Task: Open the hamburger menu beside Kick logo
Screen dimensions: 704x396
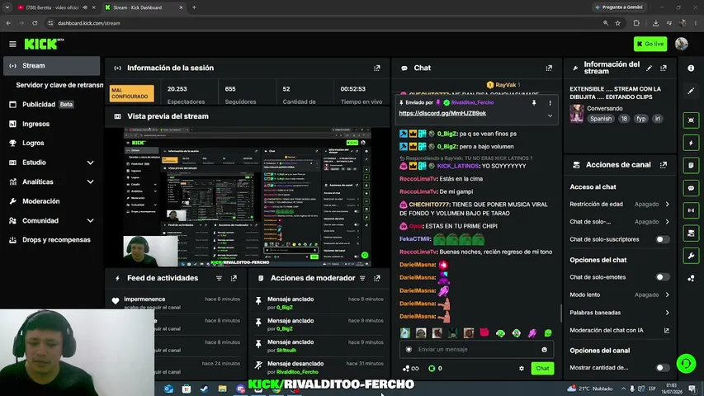Action: tap(12, 44)
